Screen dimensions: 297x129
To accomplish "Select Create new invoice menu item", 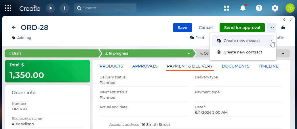I will click(243, 41).
